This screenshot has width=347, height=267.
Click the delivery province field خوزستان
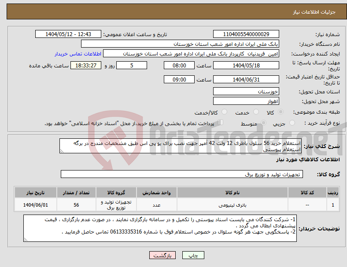tap(246, 91)
